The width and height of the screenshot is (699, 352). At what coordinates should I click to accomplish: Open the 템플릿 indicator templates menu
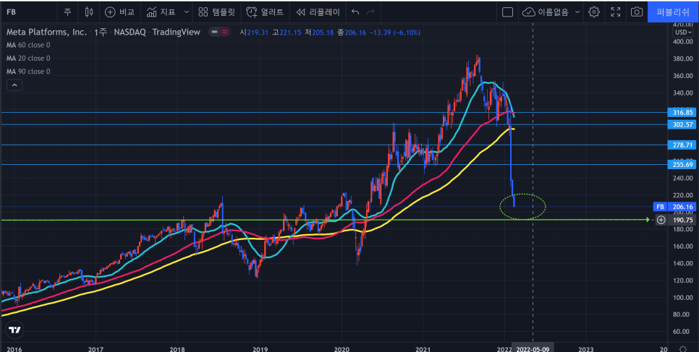(216, 12)
